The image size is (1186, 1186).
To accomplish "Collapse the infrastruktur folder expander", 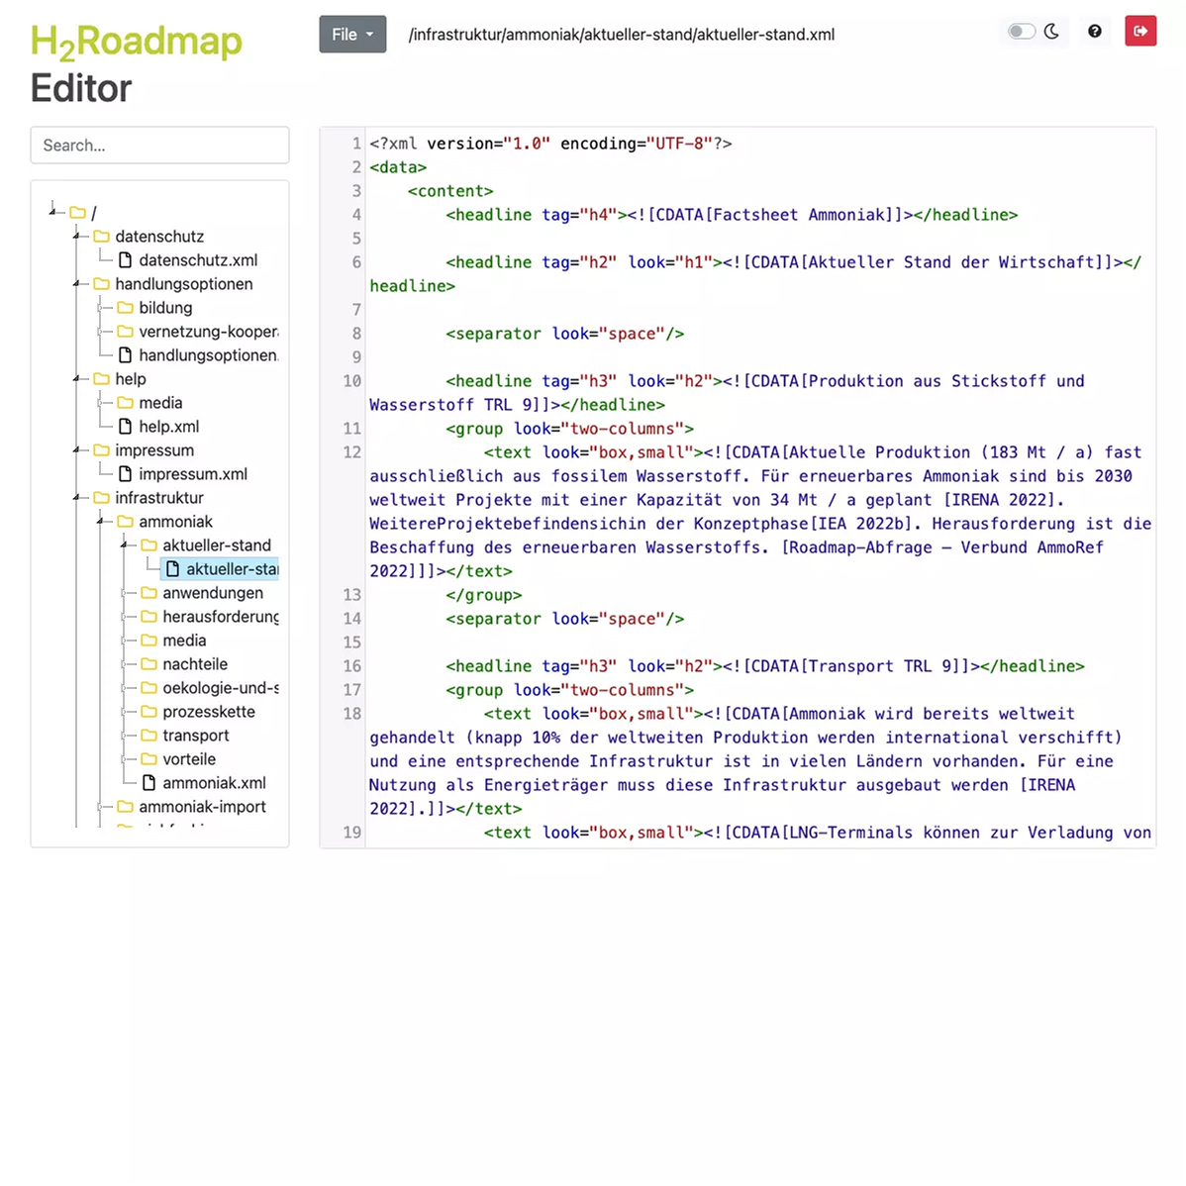I will 76,497.
